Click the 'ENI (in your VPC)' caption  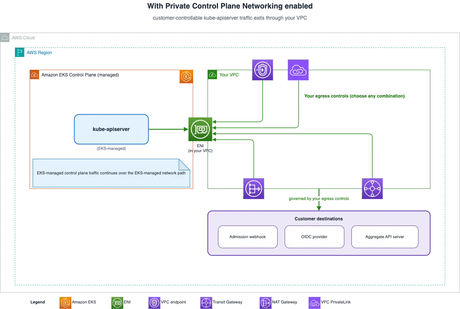(200, 148)
